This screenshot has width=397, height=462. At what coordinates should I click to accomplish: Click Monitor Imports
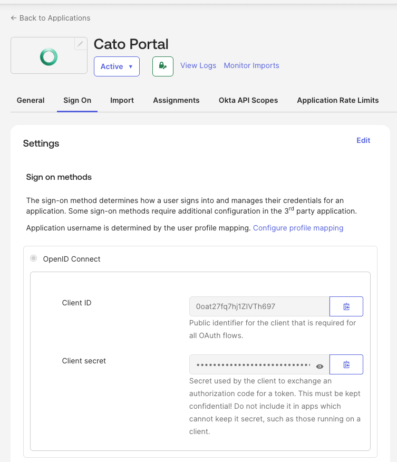click(251, 65)
